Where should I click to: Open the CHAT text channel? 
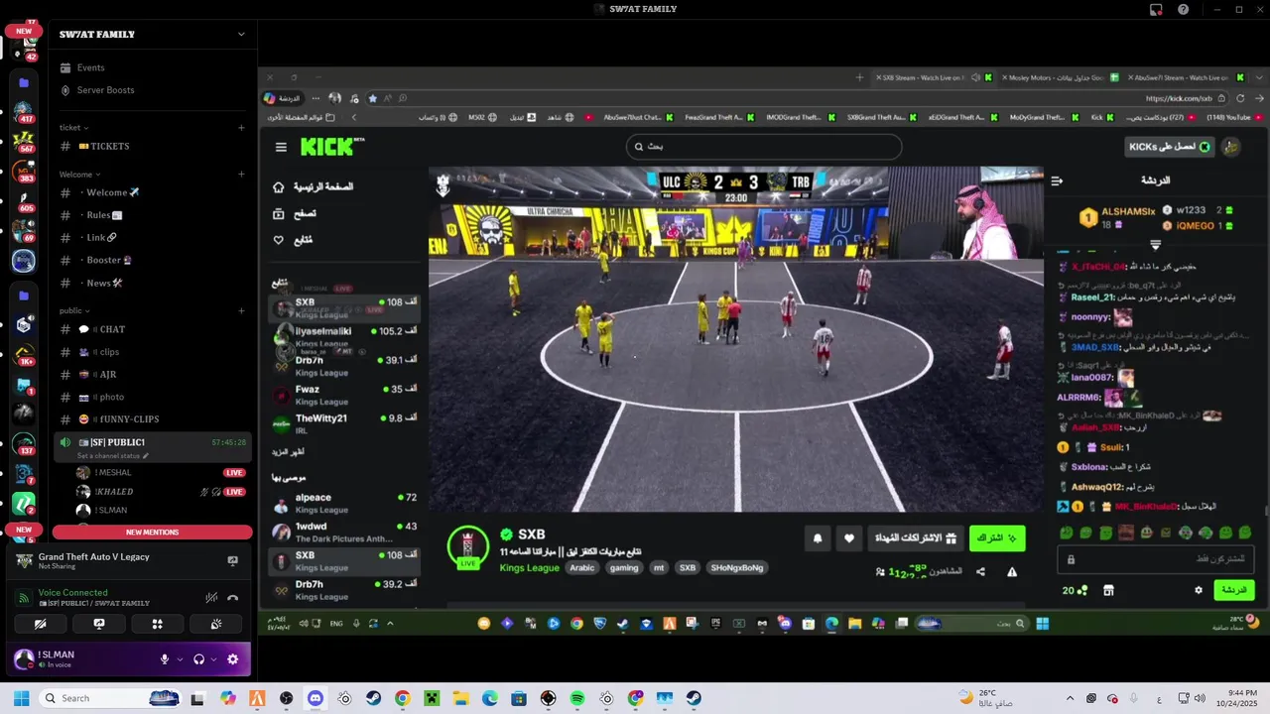[153, 329]
